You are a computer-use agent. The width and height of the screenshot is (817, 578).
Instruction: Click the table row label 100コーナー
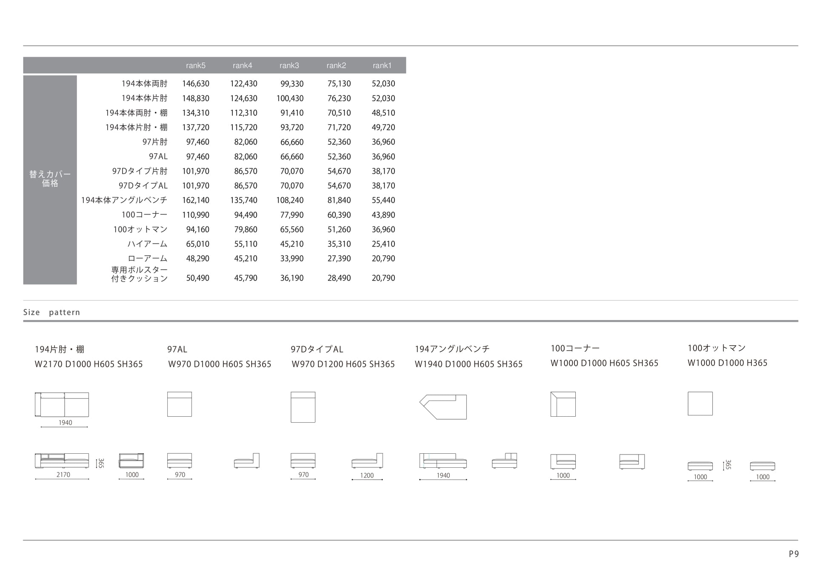[144, 215]
